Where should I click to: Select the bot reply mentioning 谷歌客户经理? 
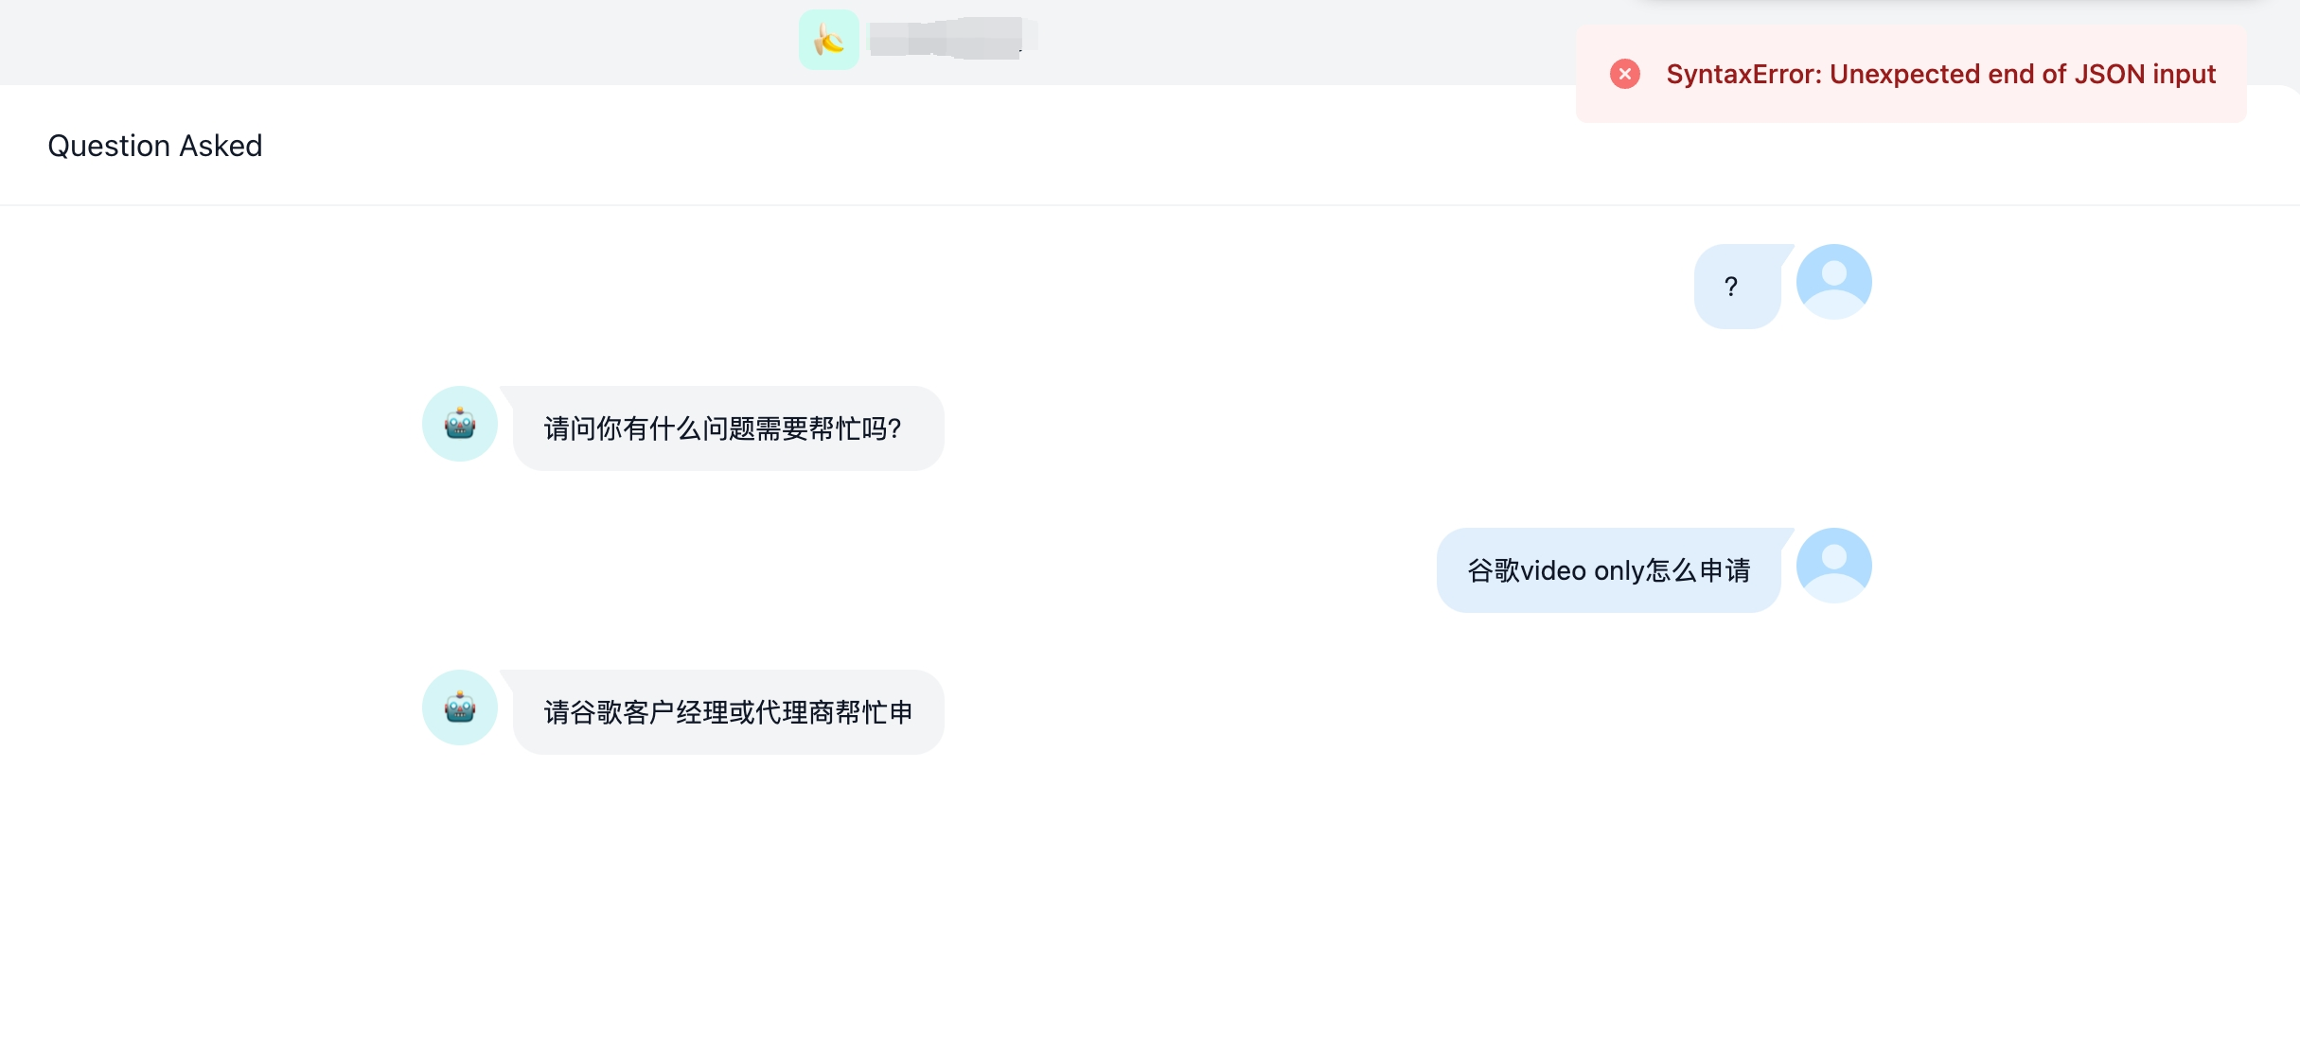click(x=726, y=712)
